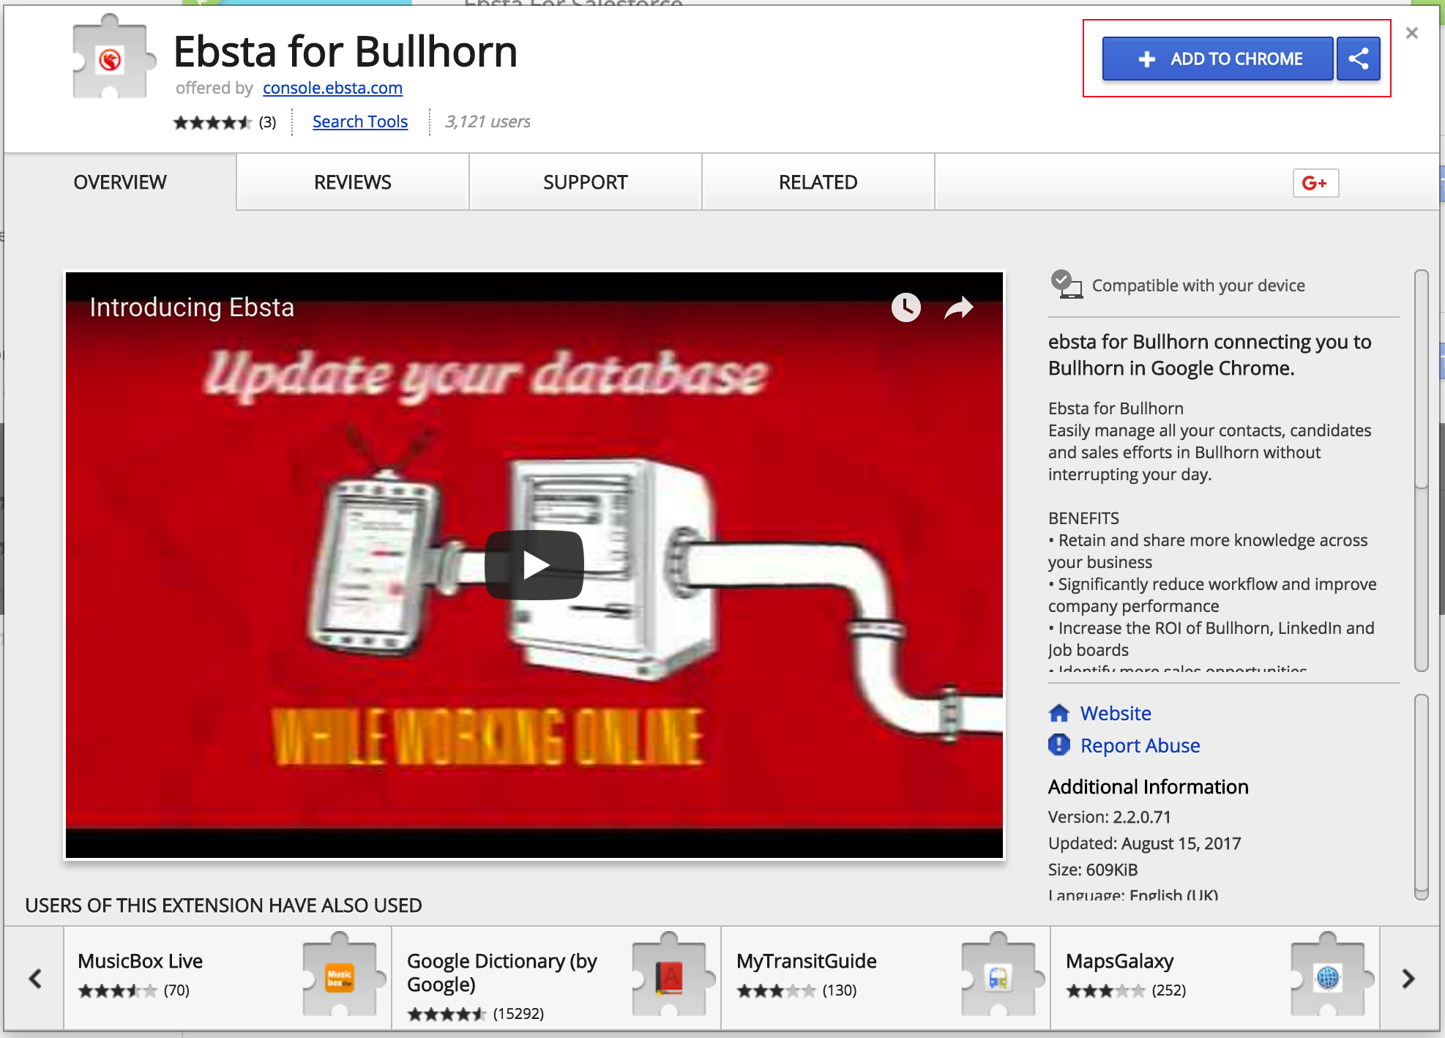Viewport: 1445px width, 1038px height.
Task: Click the MapsGalaxy globe puzzle icon
Action: [1326, 977]
